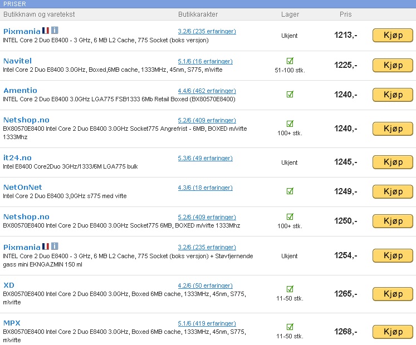Click price 1245,- text
This screenshot has width=416, height=345.
tap(346, 162)
